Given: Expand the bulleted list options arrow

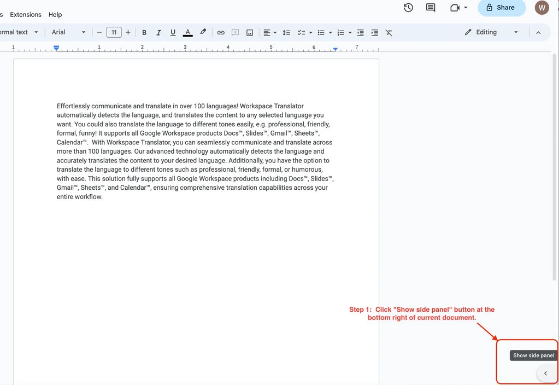Looking at the screenshot, I should 330,32.
